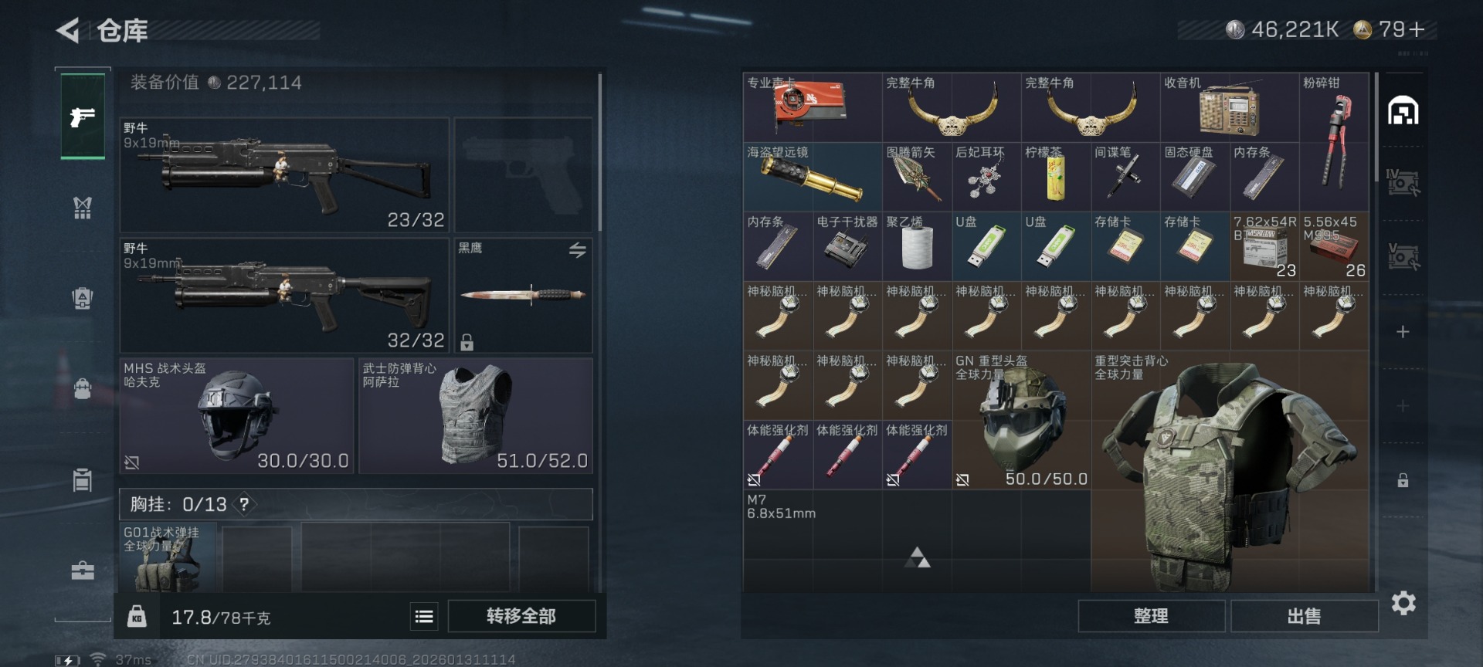The width and height of the screenshot is (1483, 667).
Task: Click the warehouse grid vertical scrollbar
Action: pyautogui.click(x=1376, y=127)
